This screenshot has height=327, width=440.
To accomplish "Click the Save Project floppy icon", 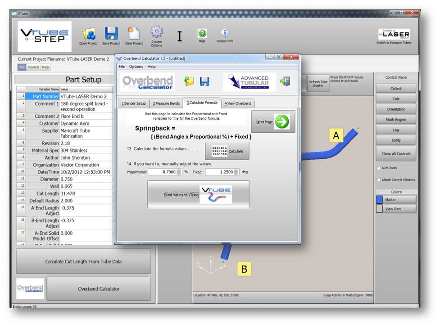I will point(111,34).
